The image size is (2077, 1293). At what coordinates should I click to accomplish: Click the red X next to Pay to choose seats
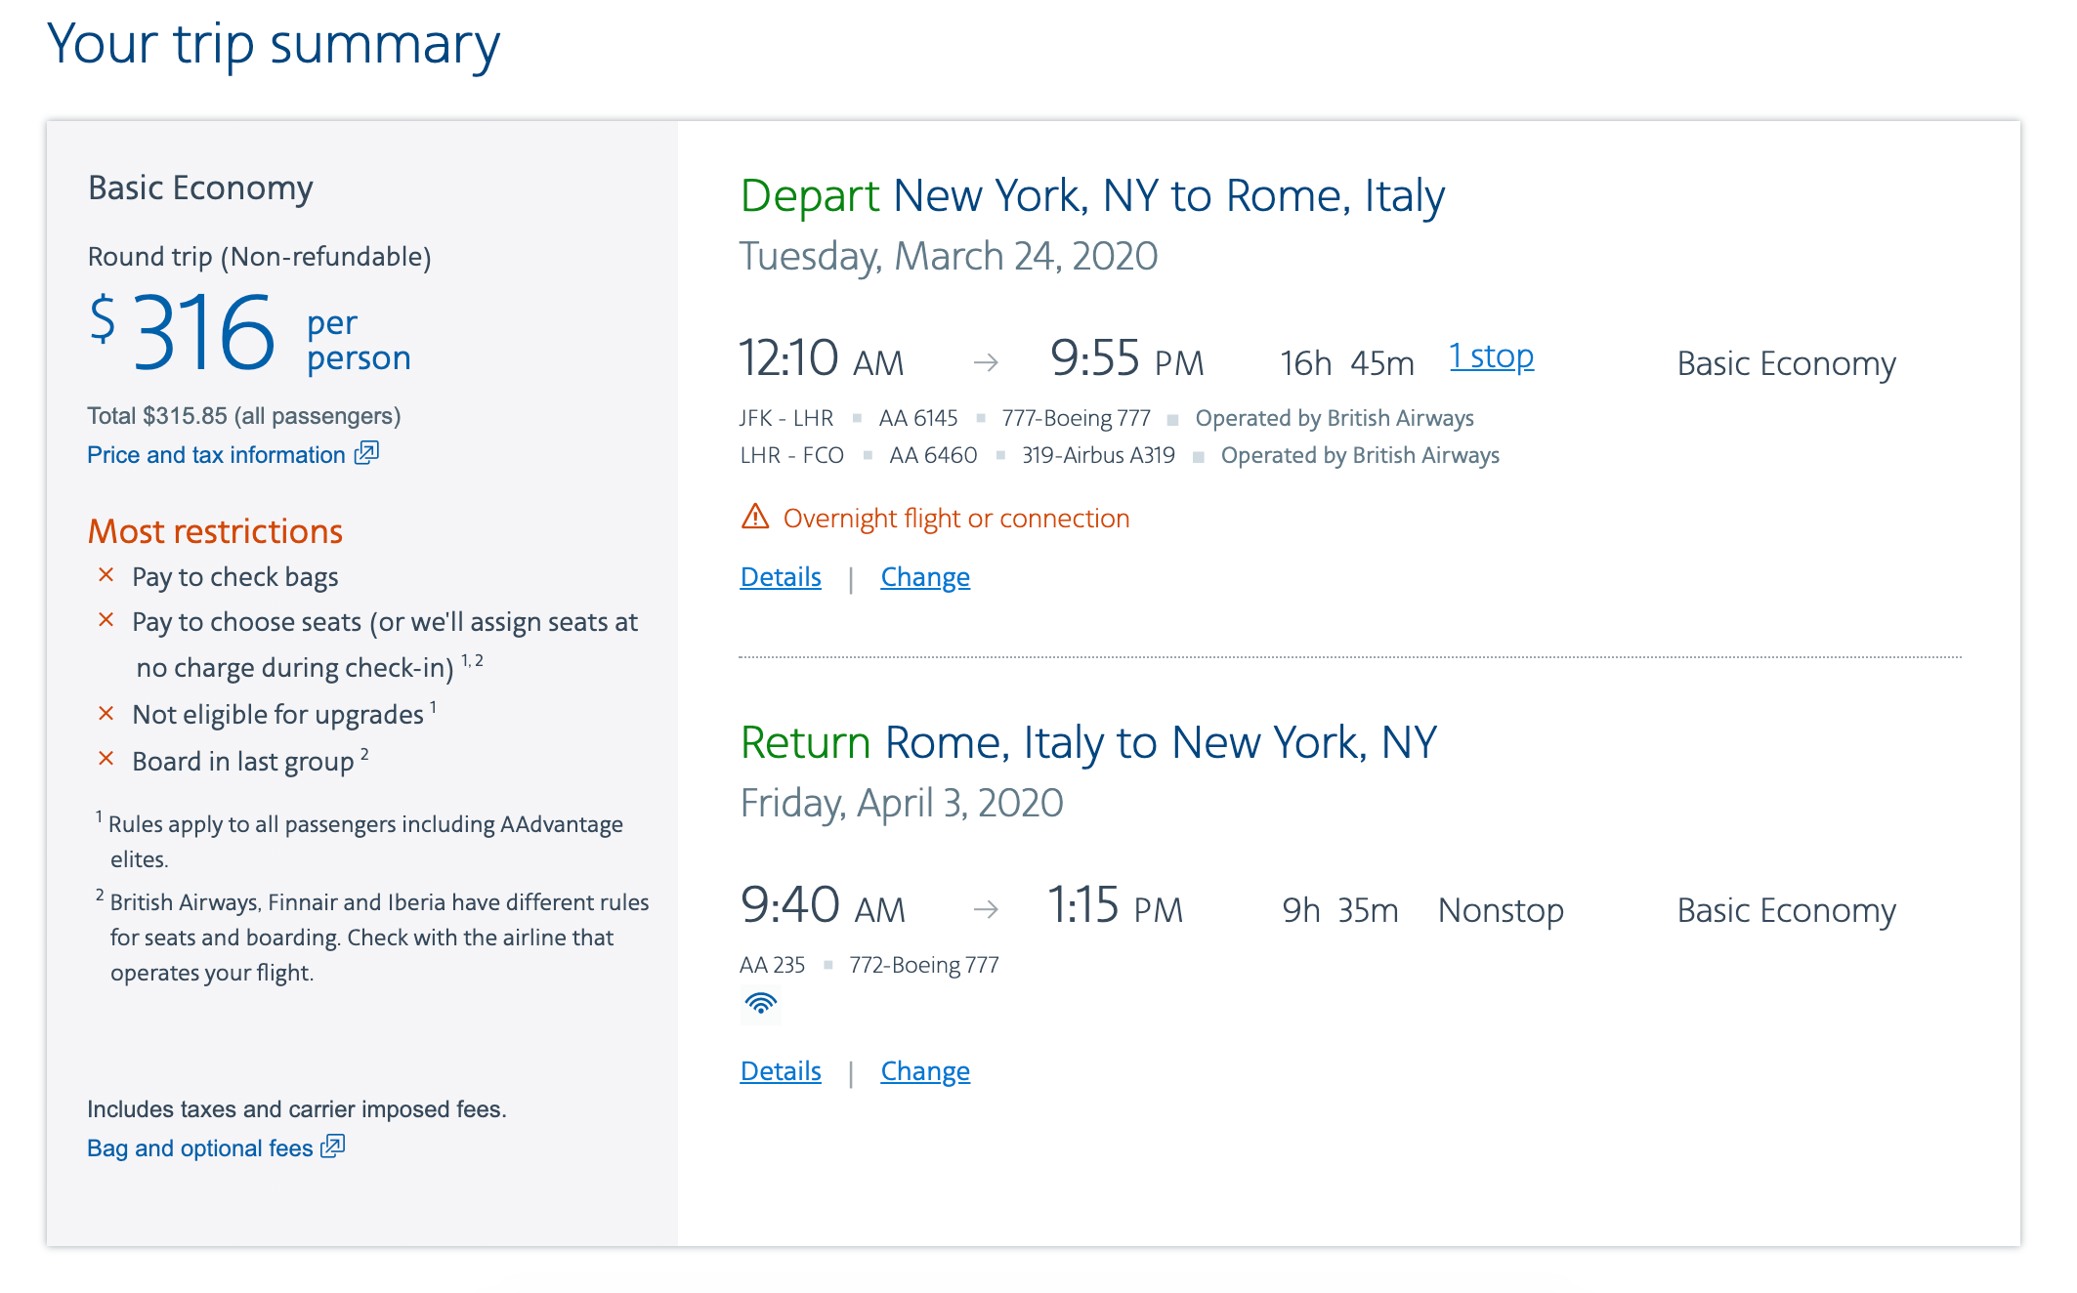(106, 620)
